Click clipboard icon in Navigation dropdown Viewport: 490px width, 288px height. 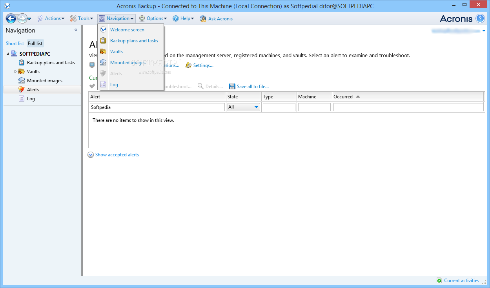(103, 40)
